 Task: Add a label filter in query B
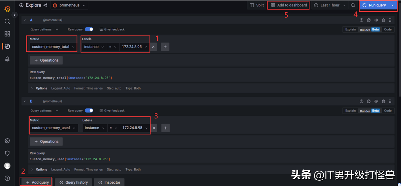tap(165, 128)
